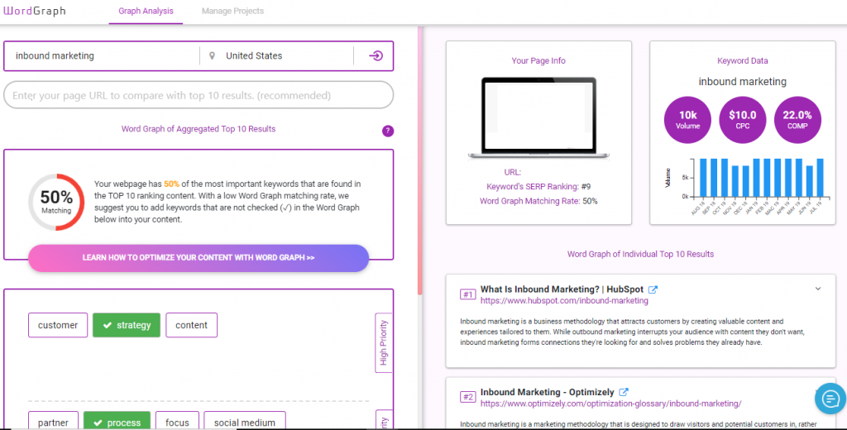Click the inbound marketing keyword field
This screenshot has height=430, width=847.
(x=103, y=55)
